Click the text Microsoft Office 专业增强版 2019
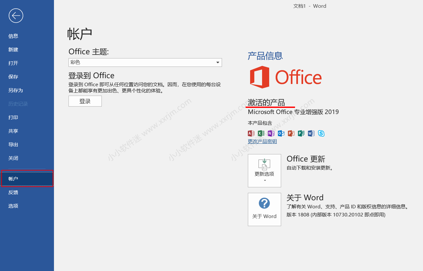This screenshot has height=271, width=423. point(293,112)
